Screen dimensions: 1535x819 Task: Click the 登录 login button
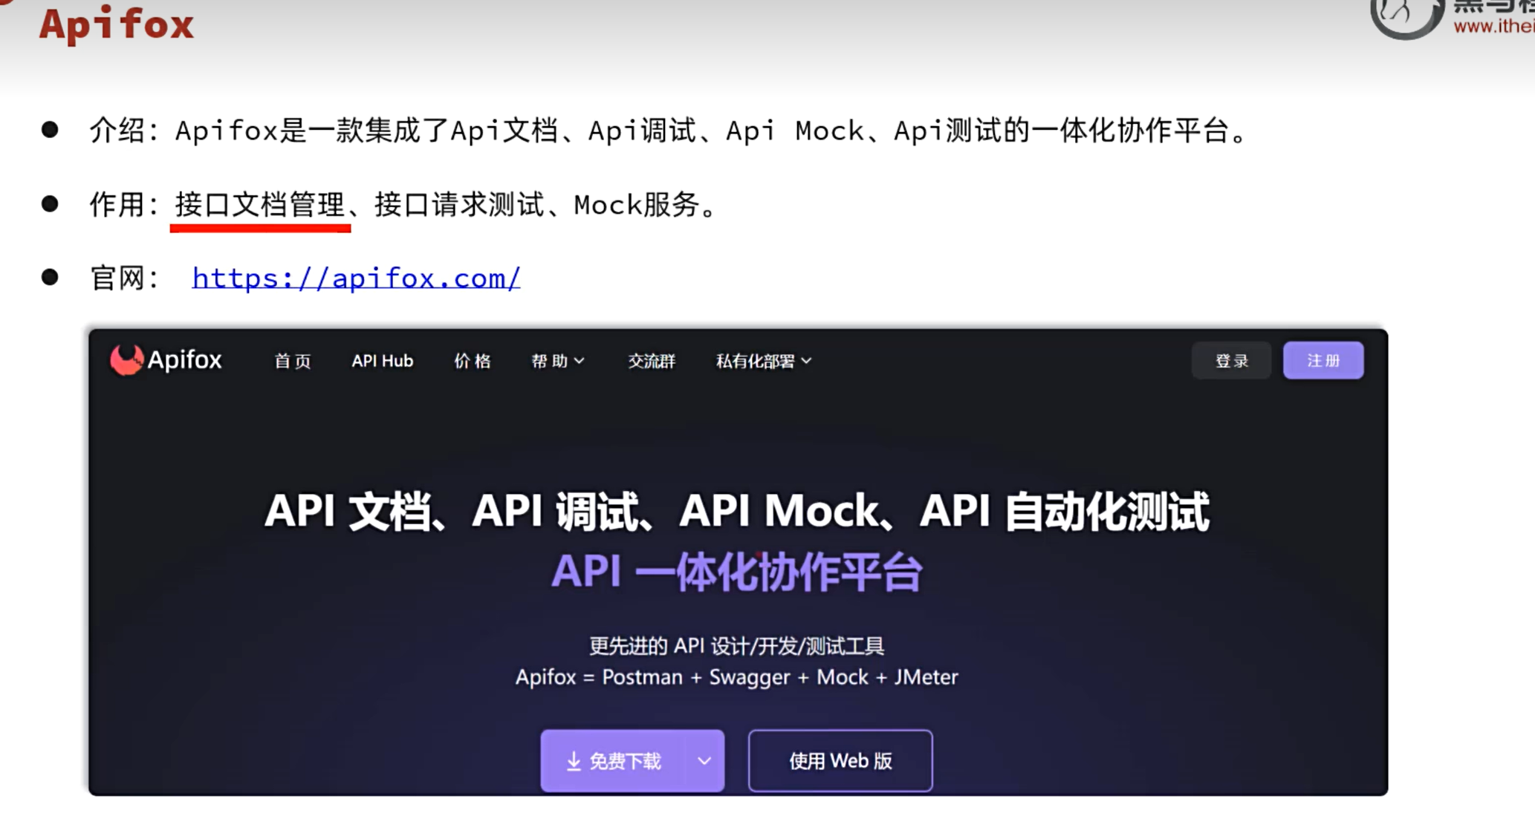(1231, 361)
